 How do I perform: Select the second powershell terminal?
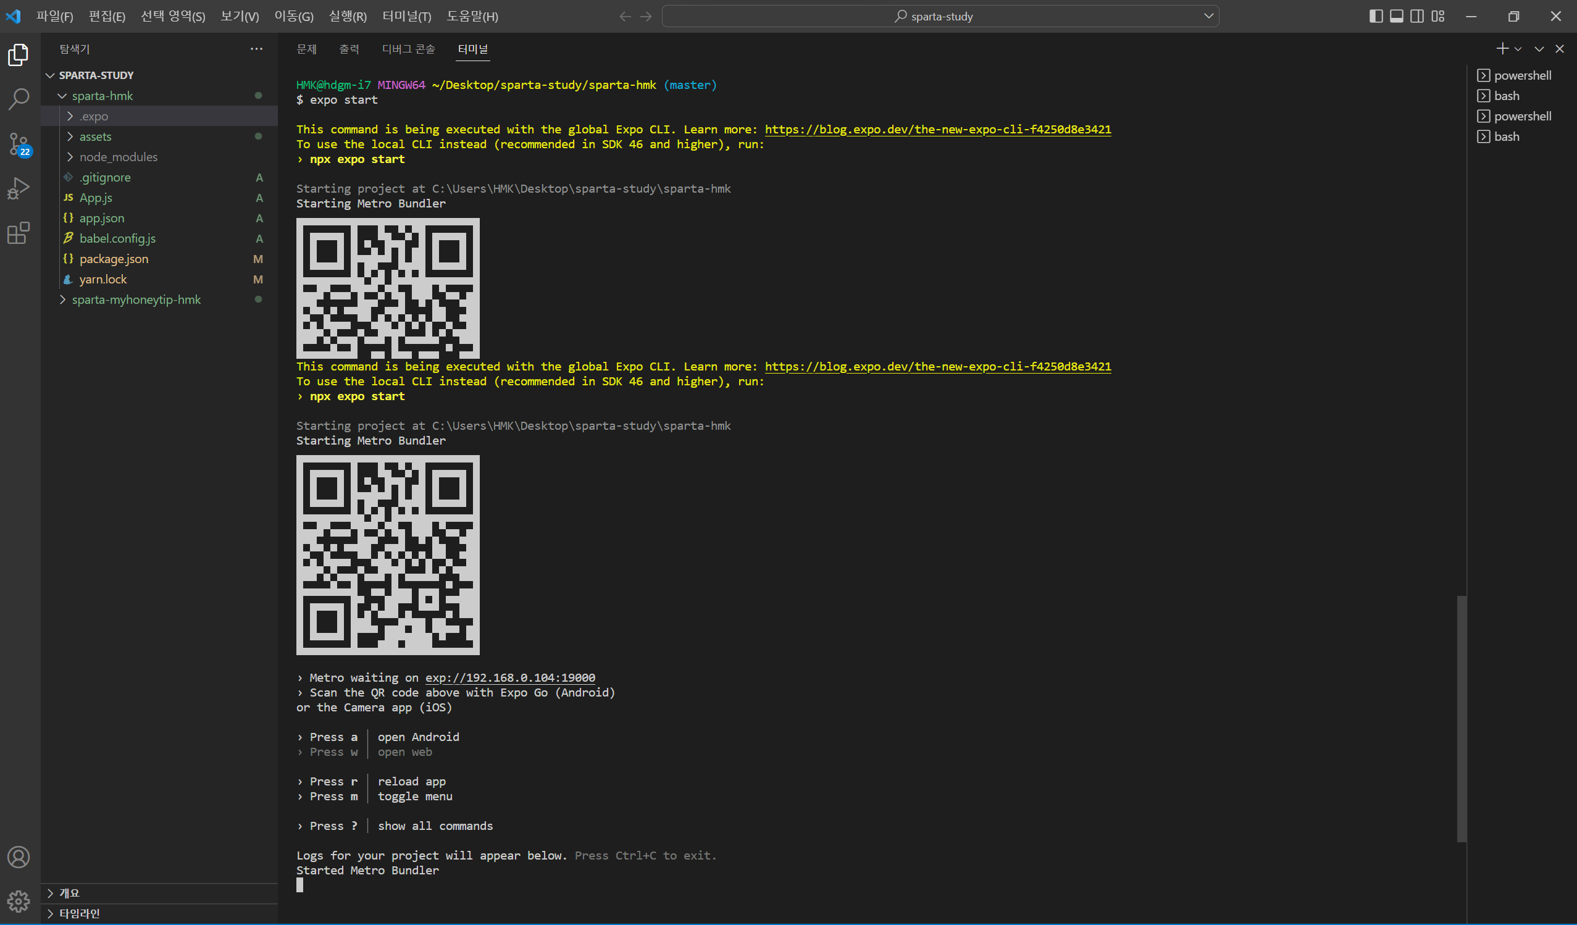[1521, 117]
